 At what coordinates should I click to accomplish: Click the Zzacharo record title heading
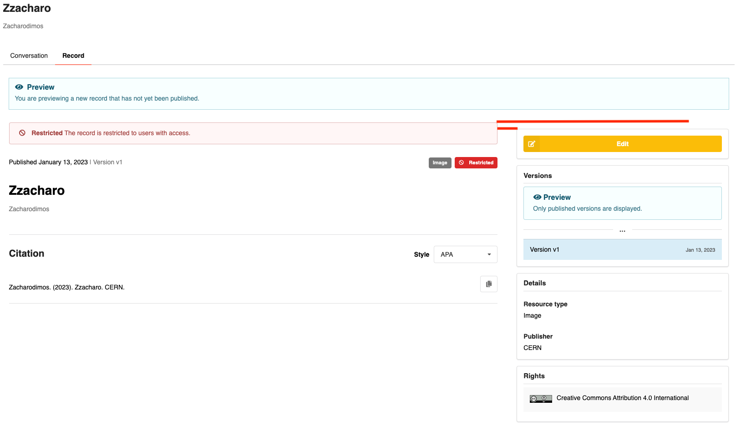pyautogui.click(x=36, y=191)
